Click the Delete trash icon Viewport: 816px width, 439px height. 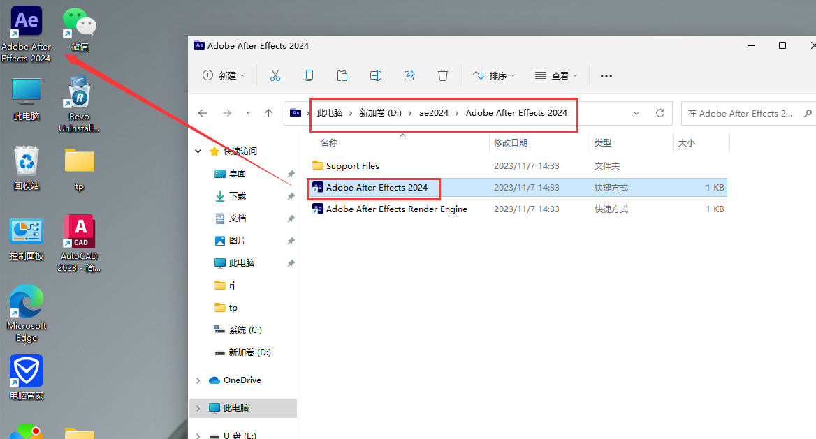pyautogui.click(x=443, y=75)
